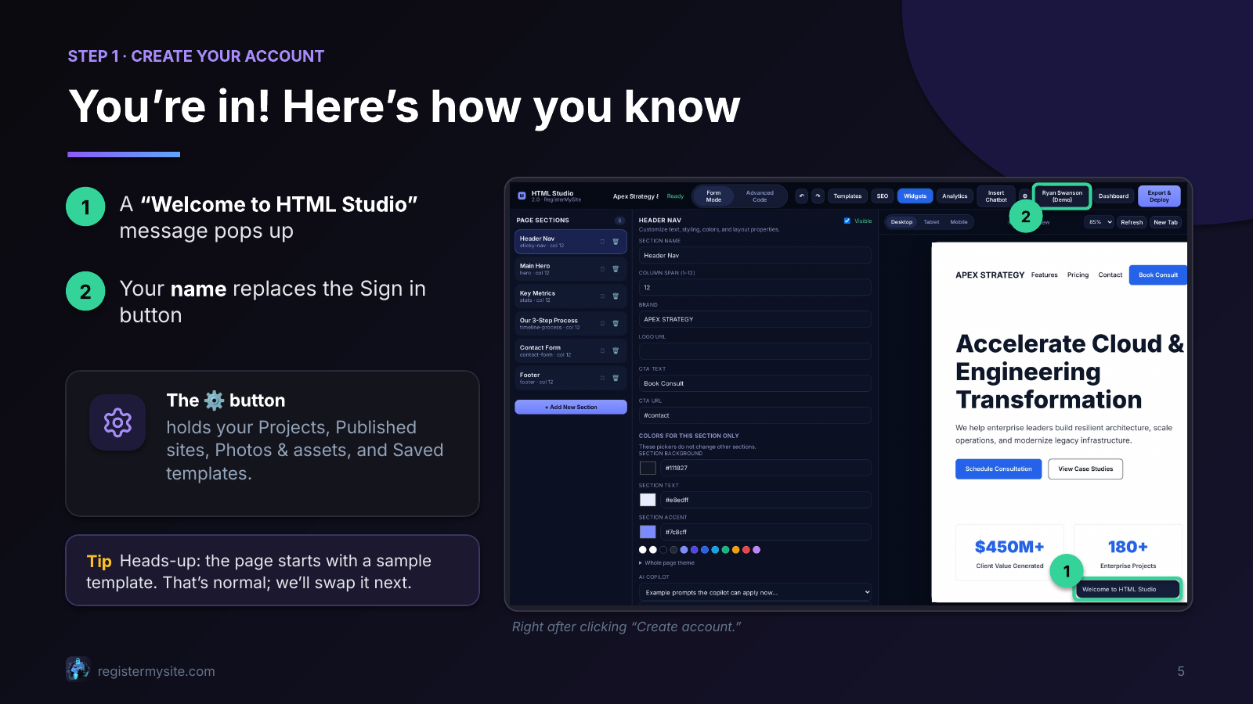Click the small square icon on Our 3-Step Process row
Viewport: 1253px width, 704px height.
(x=602, y=324)
